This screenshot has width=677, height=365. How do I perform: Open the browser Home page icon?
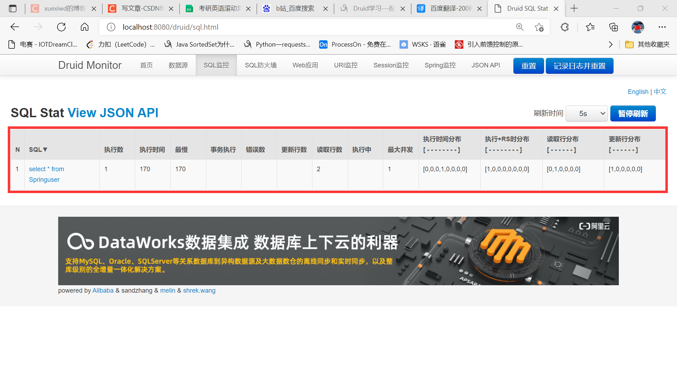pos(84,27)
